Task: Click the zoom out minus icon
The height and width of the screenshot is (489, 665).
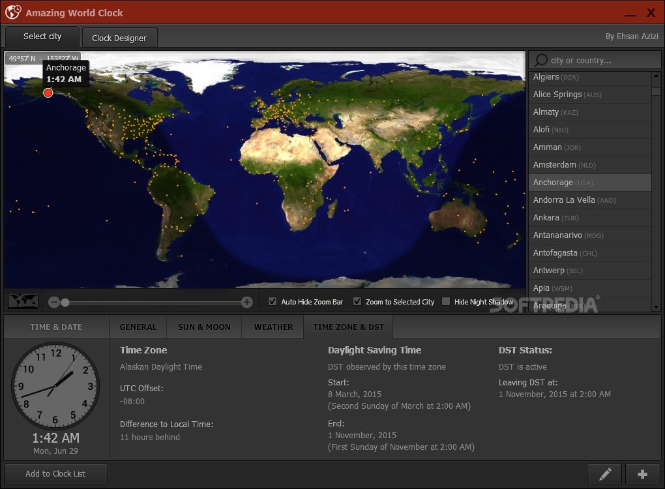Action: click(54, 303)
